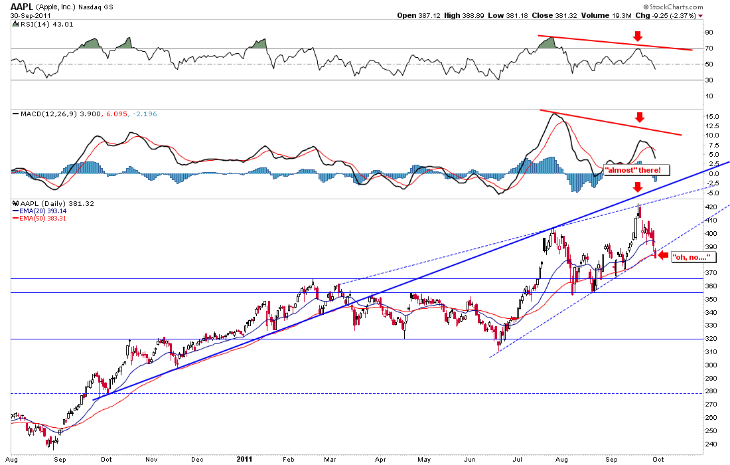Click the Feb label on time axis
Viewport: 730px width, 465px height.
(x=289, y=460)
